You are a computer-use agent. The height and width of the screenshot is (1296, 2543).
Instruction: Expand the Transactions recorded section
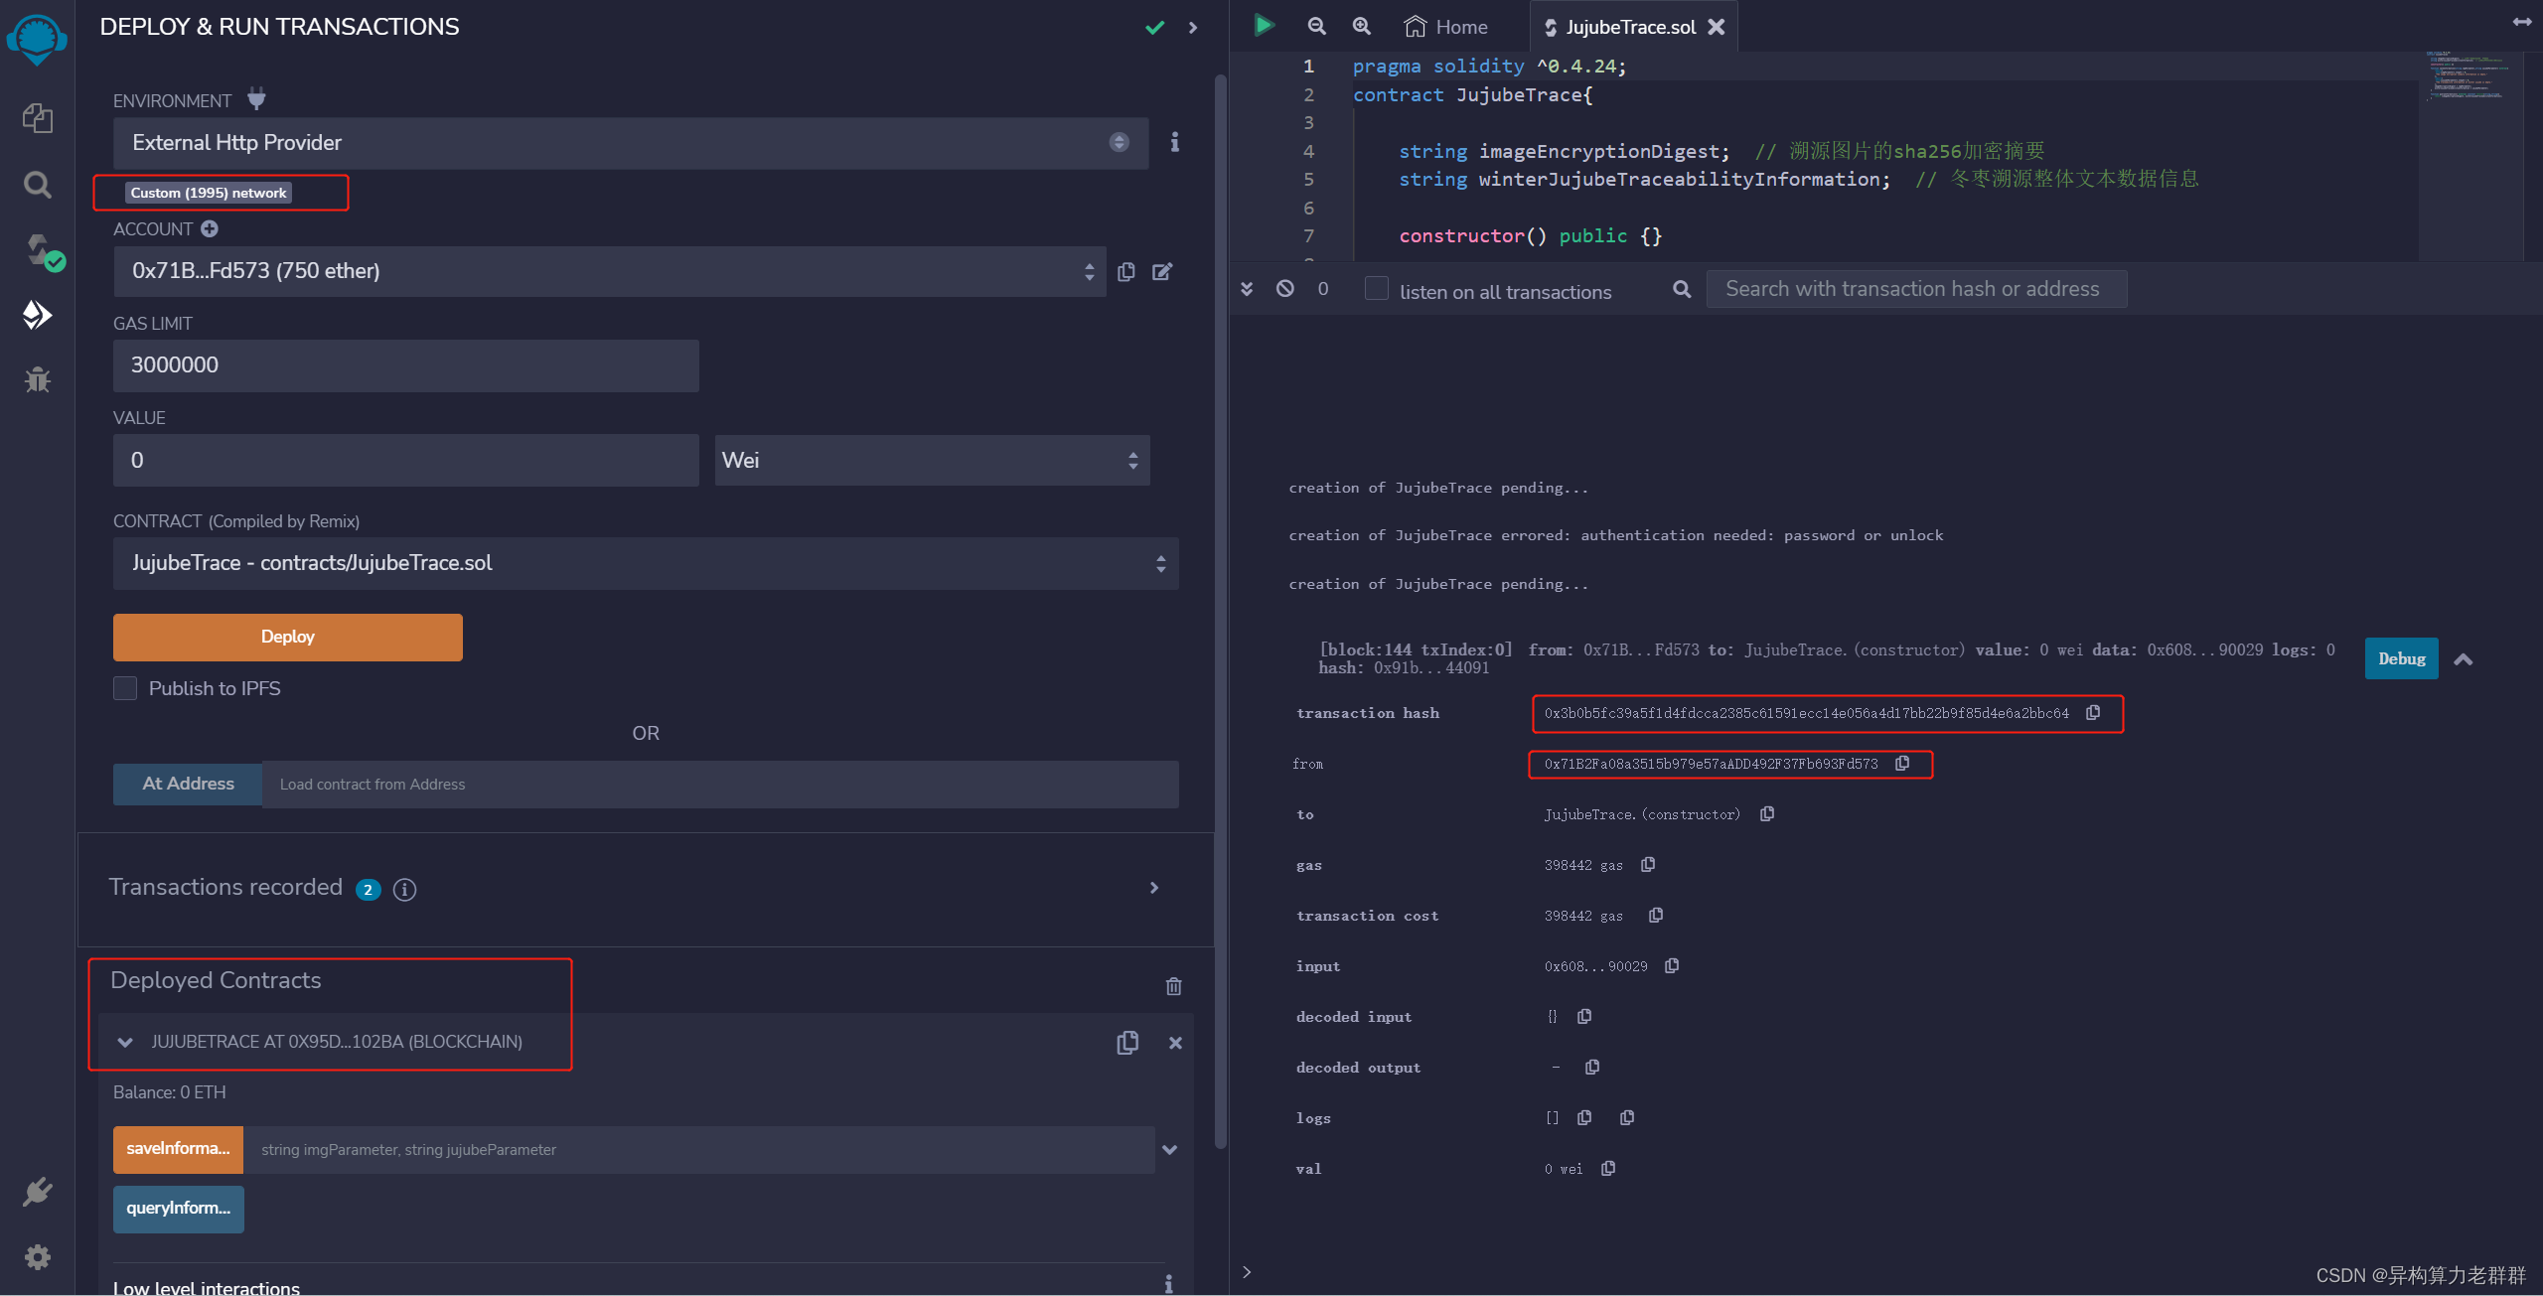pyautogui.click(x=1154, y=888)
